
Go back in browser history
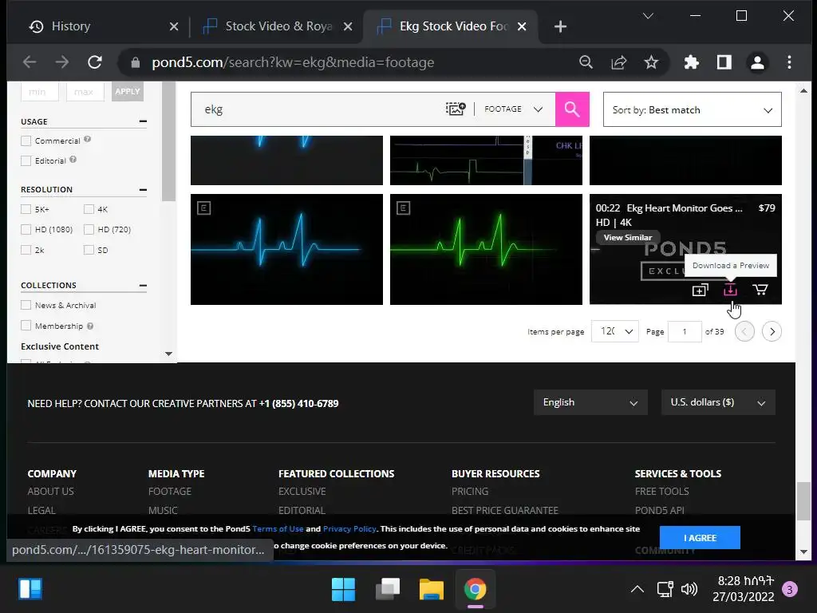click(x=30, y=62)
